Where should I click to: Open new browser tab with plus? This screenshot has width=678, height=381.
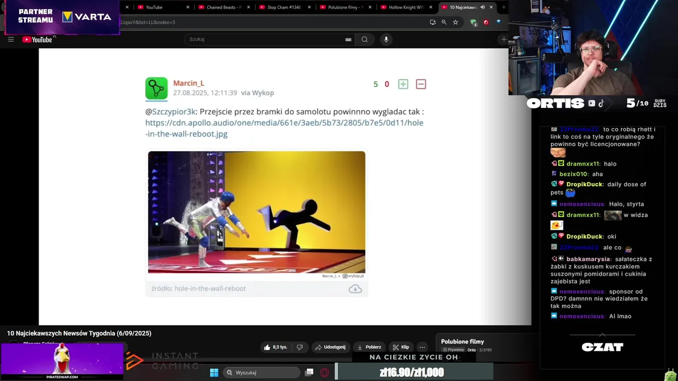point(503,7)
